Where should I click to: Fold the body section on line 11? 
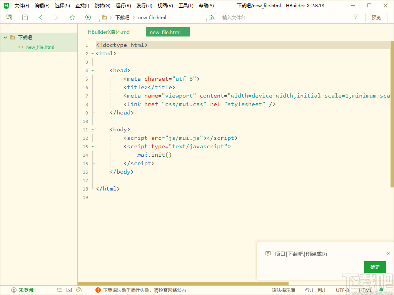pyautogui.click(x=92, y=130)
